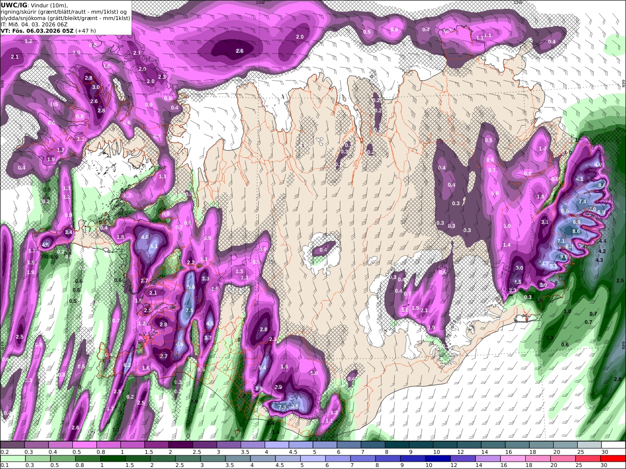Click the 7.5 value in west Iceland
Image resolution: width=626 pixels, height=469 pixels.
(x=190, y=311)
